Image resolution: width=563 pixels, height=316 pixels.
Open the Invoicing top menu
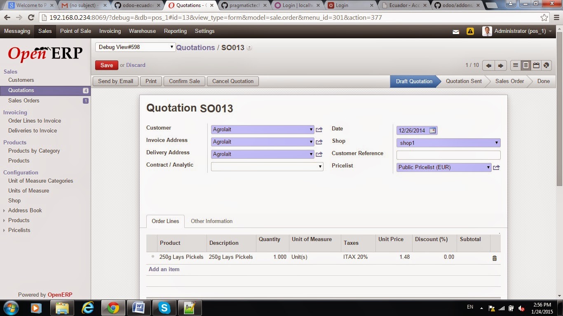[110, 31]
